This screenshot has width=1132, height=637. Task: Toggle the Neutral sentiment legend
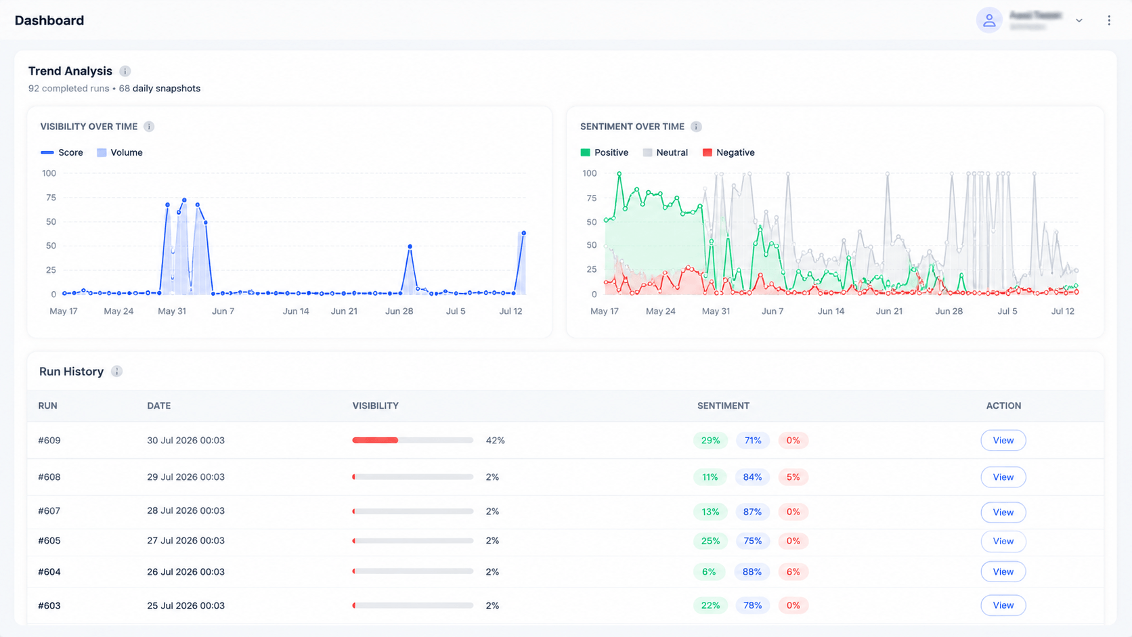click(666, 152)
